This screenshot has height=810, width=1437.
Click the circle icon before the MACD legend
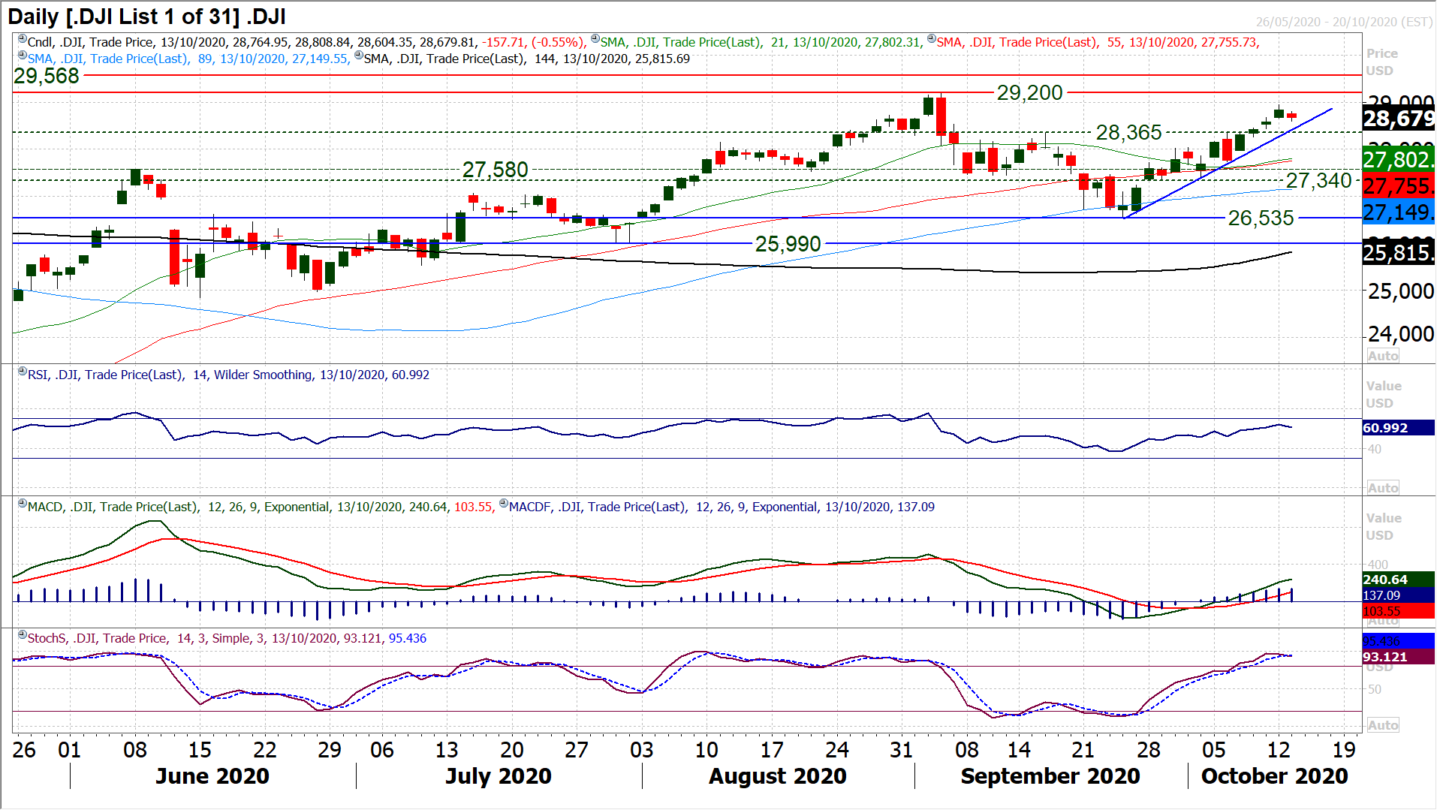pos(23,504)
